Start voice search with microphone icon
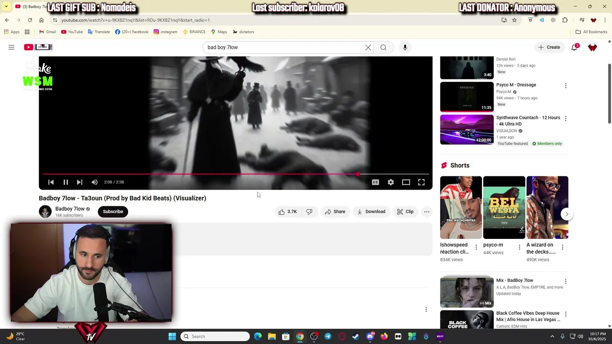The height and width of the screenshot is (344, 612). click(x=405, y=47)
